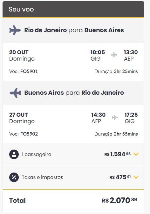This screenshot has height=214, width=150.
Task: Click flight number FO5902
Action: [x=29, y=134]
